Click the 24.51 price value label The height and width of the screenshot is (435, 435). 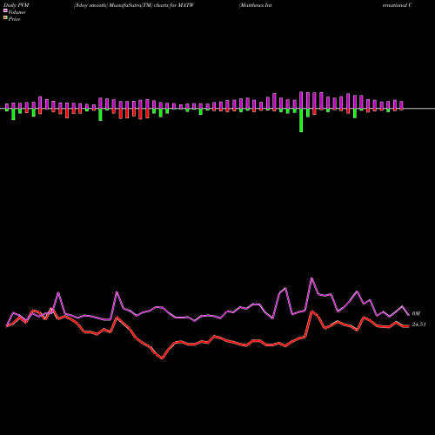tap(418, 325)
